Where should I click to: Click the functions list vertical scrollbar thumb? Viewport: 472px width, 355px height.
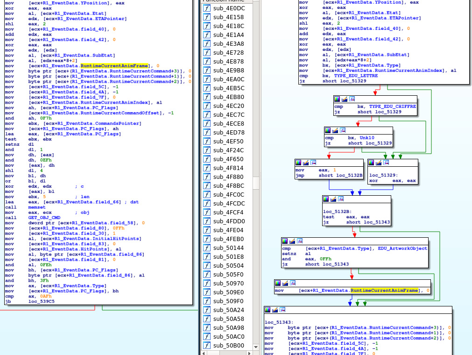[256, 183]
